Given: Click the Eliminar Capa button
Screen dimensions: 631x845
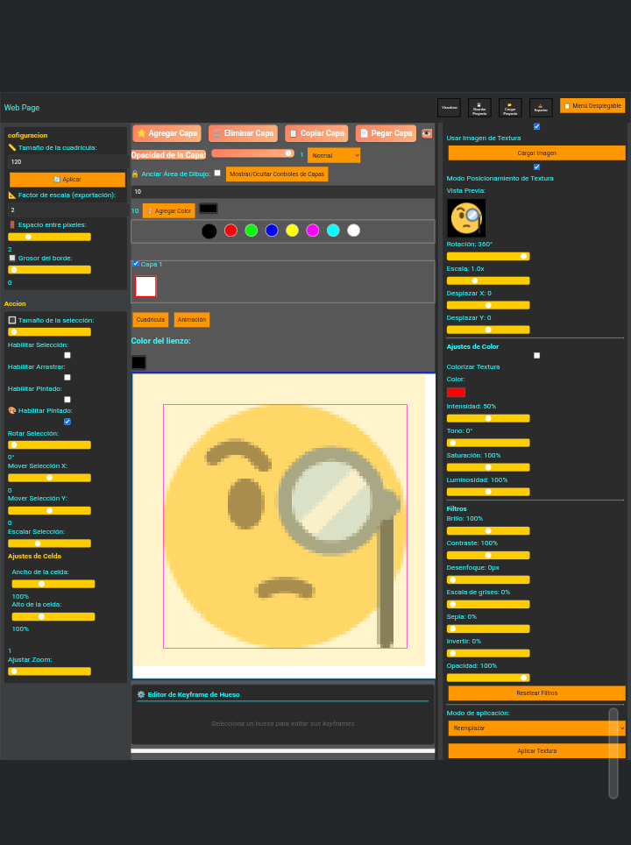Looking at the screenshot, I should click(243, 133).
